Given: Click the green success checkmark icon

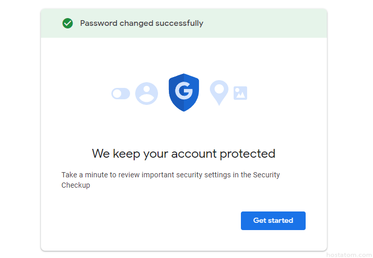Looking at the screenshot, I should point(67,23).
